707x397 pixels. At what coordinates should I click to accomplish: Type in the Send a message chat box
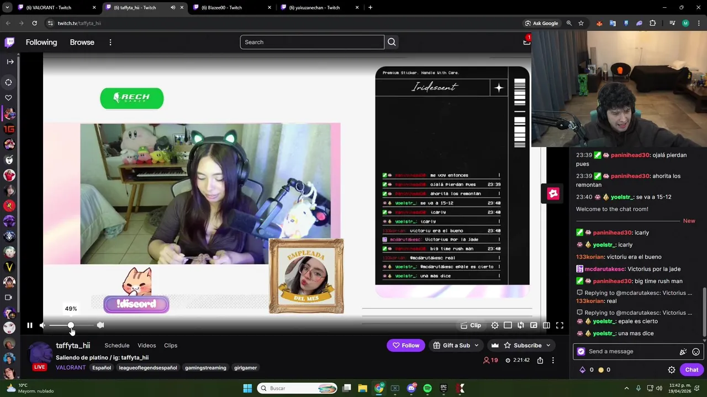[632, 351]
